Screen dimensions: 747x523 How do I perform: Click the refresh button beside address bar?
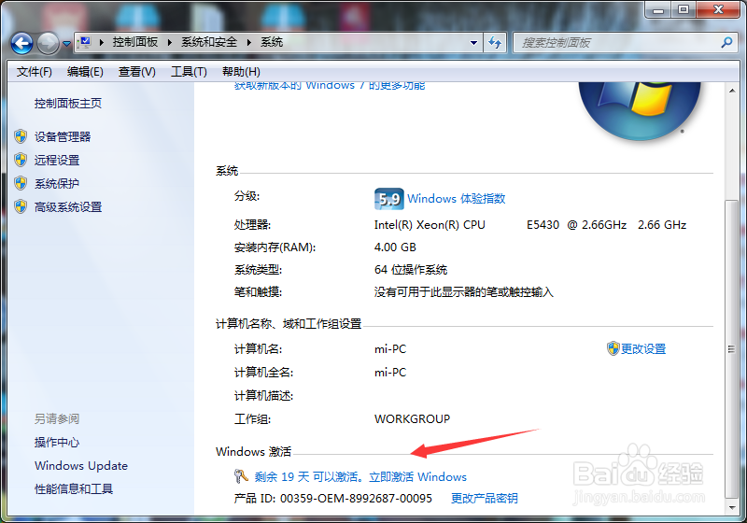pos(496,43)
